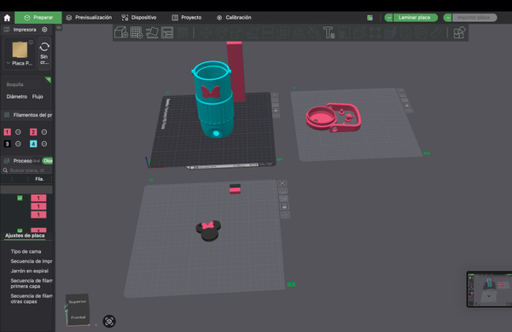This screenshot has height=332, width=512.
Task: Arrange objects on plate 03
Action: 283,198
